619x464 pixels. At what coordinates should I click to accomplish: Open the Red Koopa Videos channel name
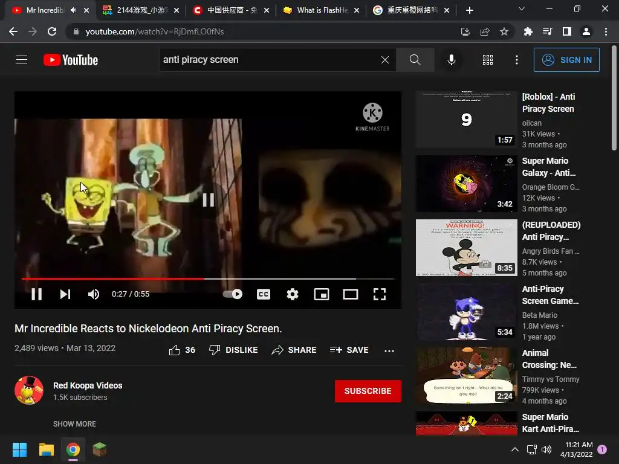[88, 385]
